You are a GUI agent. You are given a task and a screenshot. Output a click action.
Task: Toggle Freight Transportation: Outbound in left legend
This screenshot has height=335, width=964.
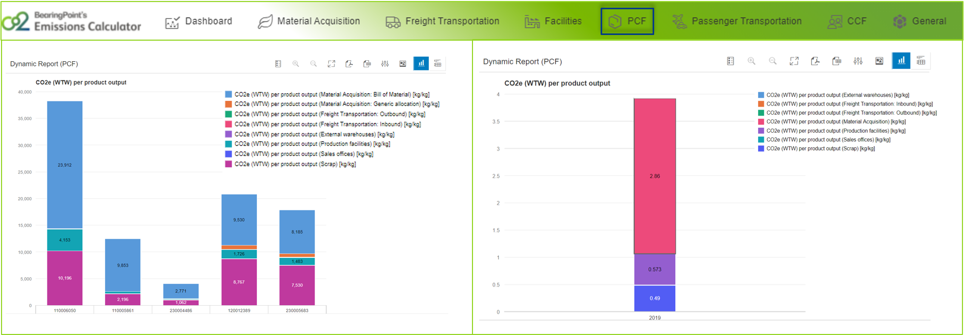pos(325,114)
